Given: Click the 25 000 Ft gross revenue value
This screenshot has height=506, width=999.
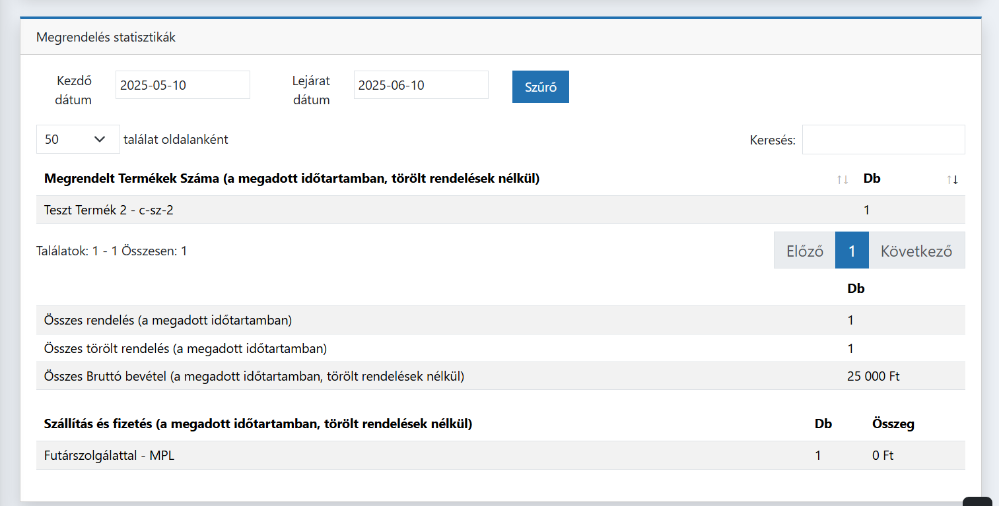Looking at the screenshot, I should coord(873,377).
